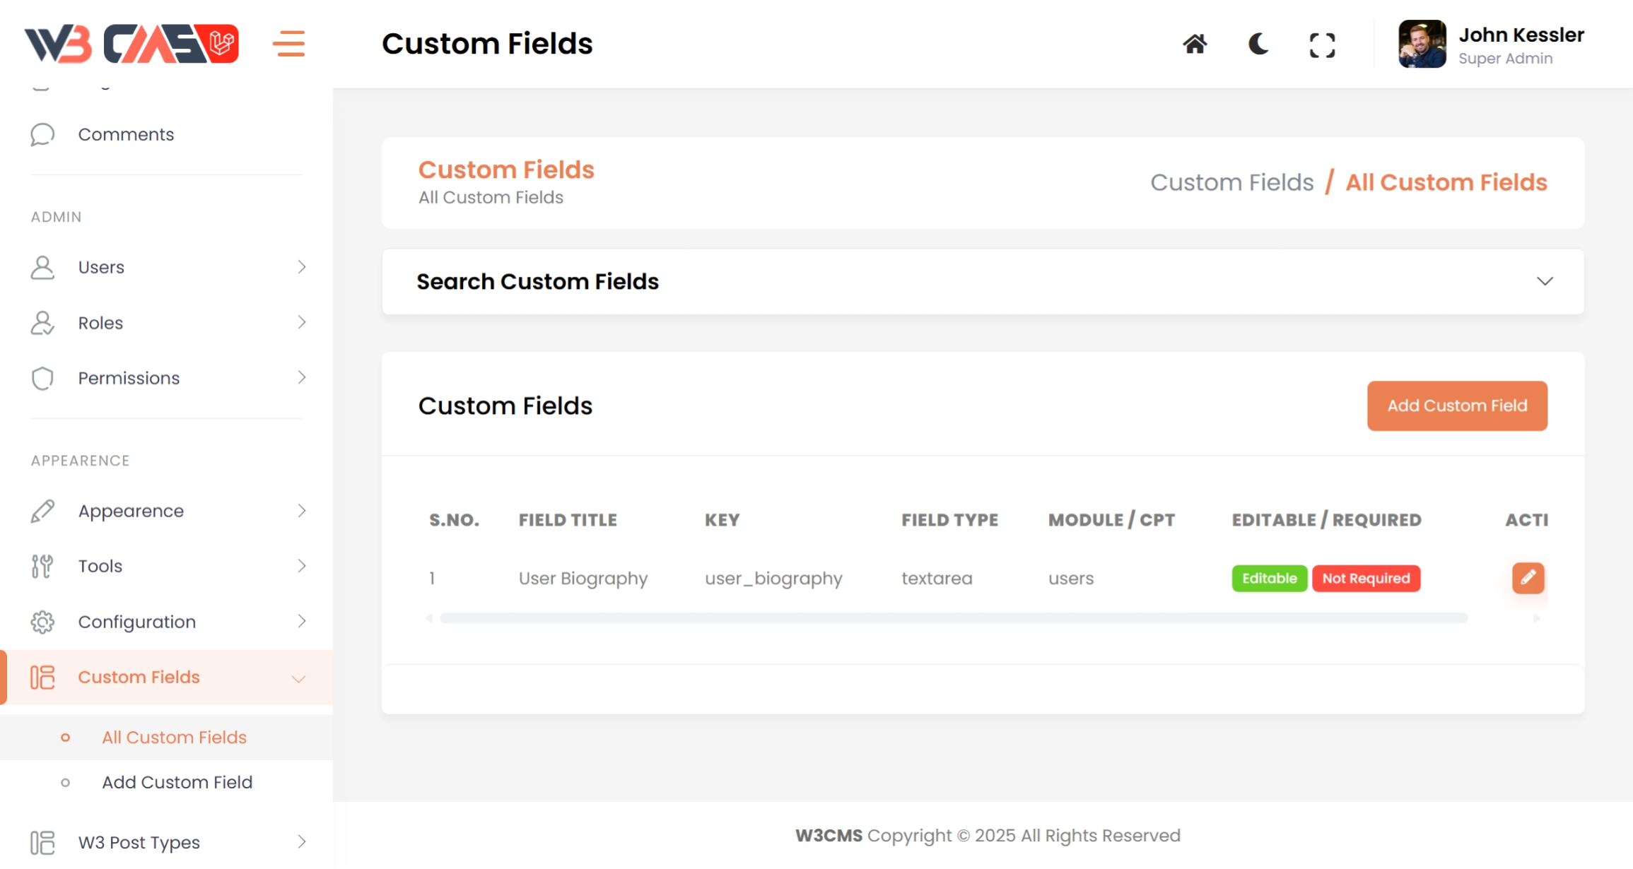The image size is (1633, 869).
Task: Click the Configuration gear icon
Action: point(42,622)
